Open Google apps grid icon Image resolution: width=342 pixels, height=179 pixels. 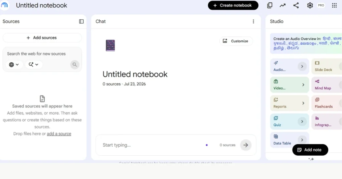pos(334,5)
